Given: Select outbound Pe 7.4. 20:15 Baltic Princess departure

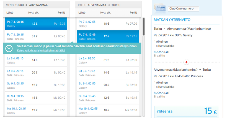Looking at the screenshot, I should coord(36,36).
